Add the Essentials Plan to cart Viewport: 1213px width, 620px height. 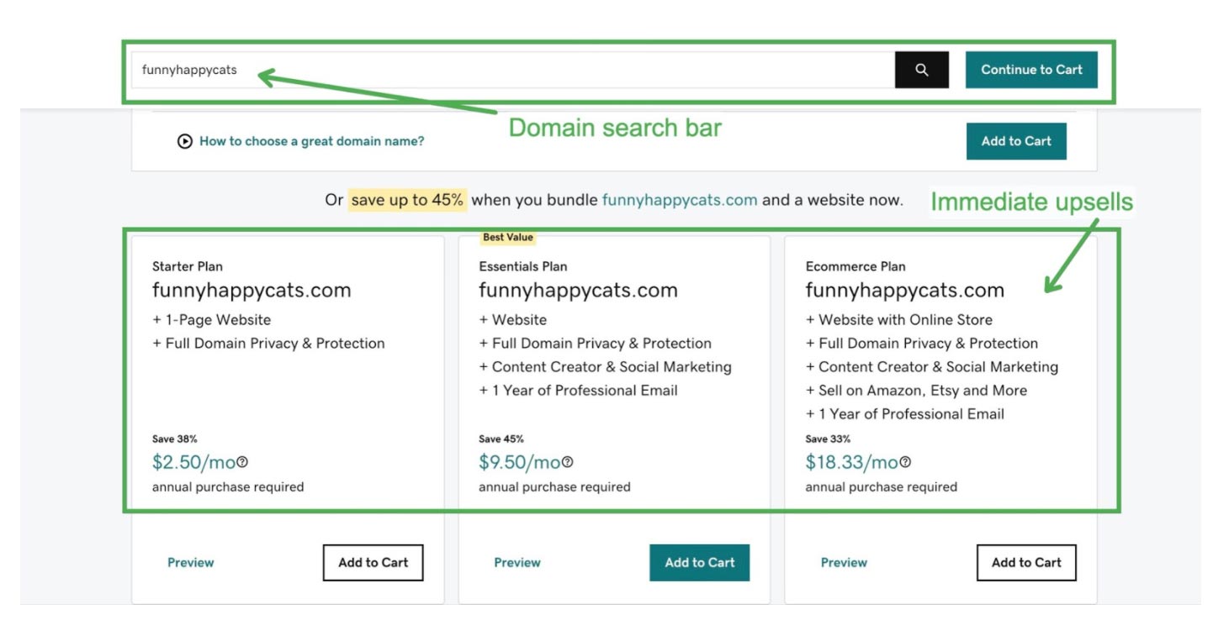point(700,563)
